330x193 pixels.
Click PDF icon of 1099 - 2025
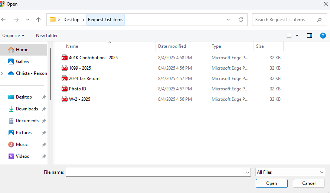tap(64, 68)
